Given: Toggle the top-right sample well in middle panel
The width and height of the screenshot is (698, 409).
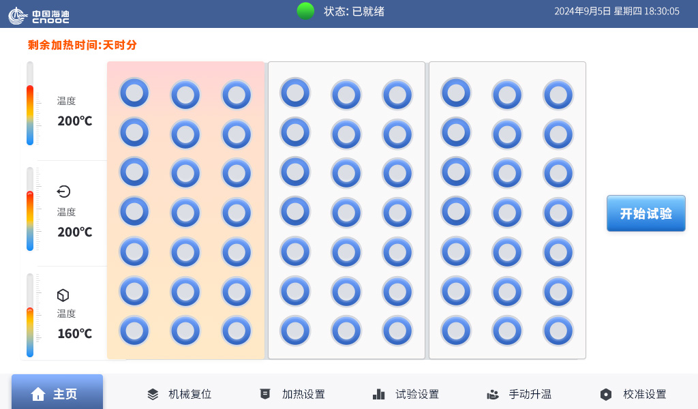Looking at the screenshot, I should pos(397,94).
